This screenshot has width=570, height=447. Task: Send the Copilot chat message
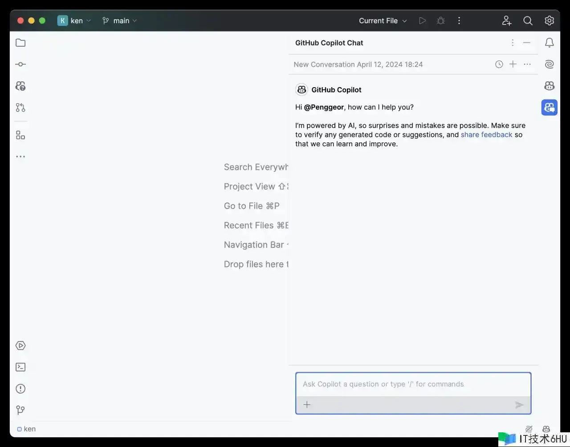coord(519,405)
